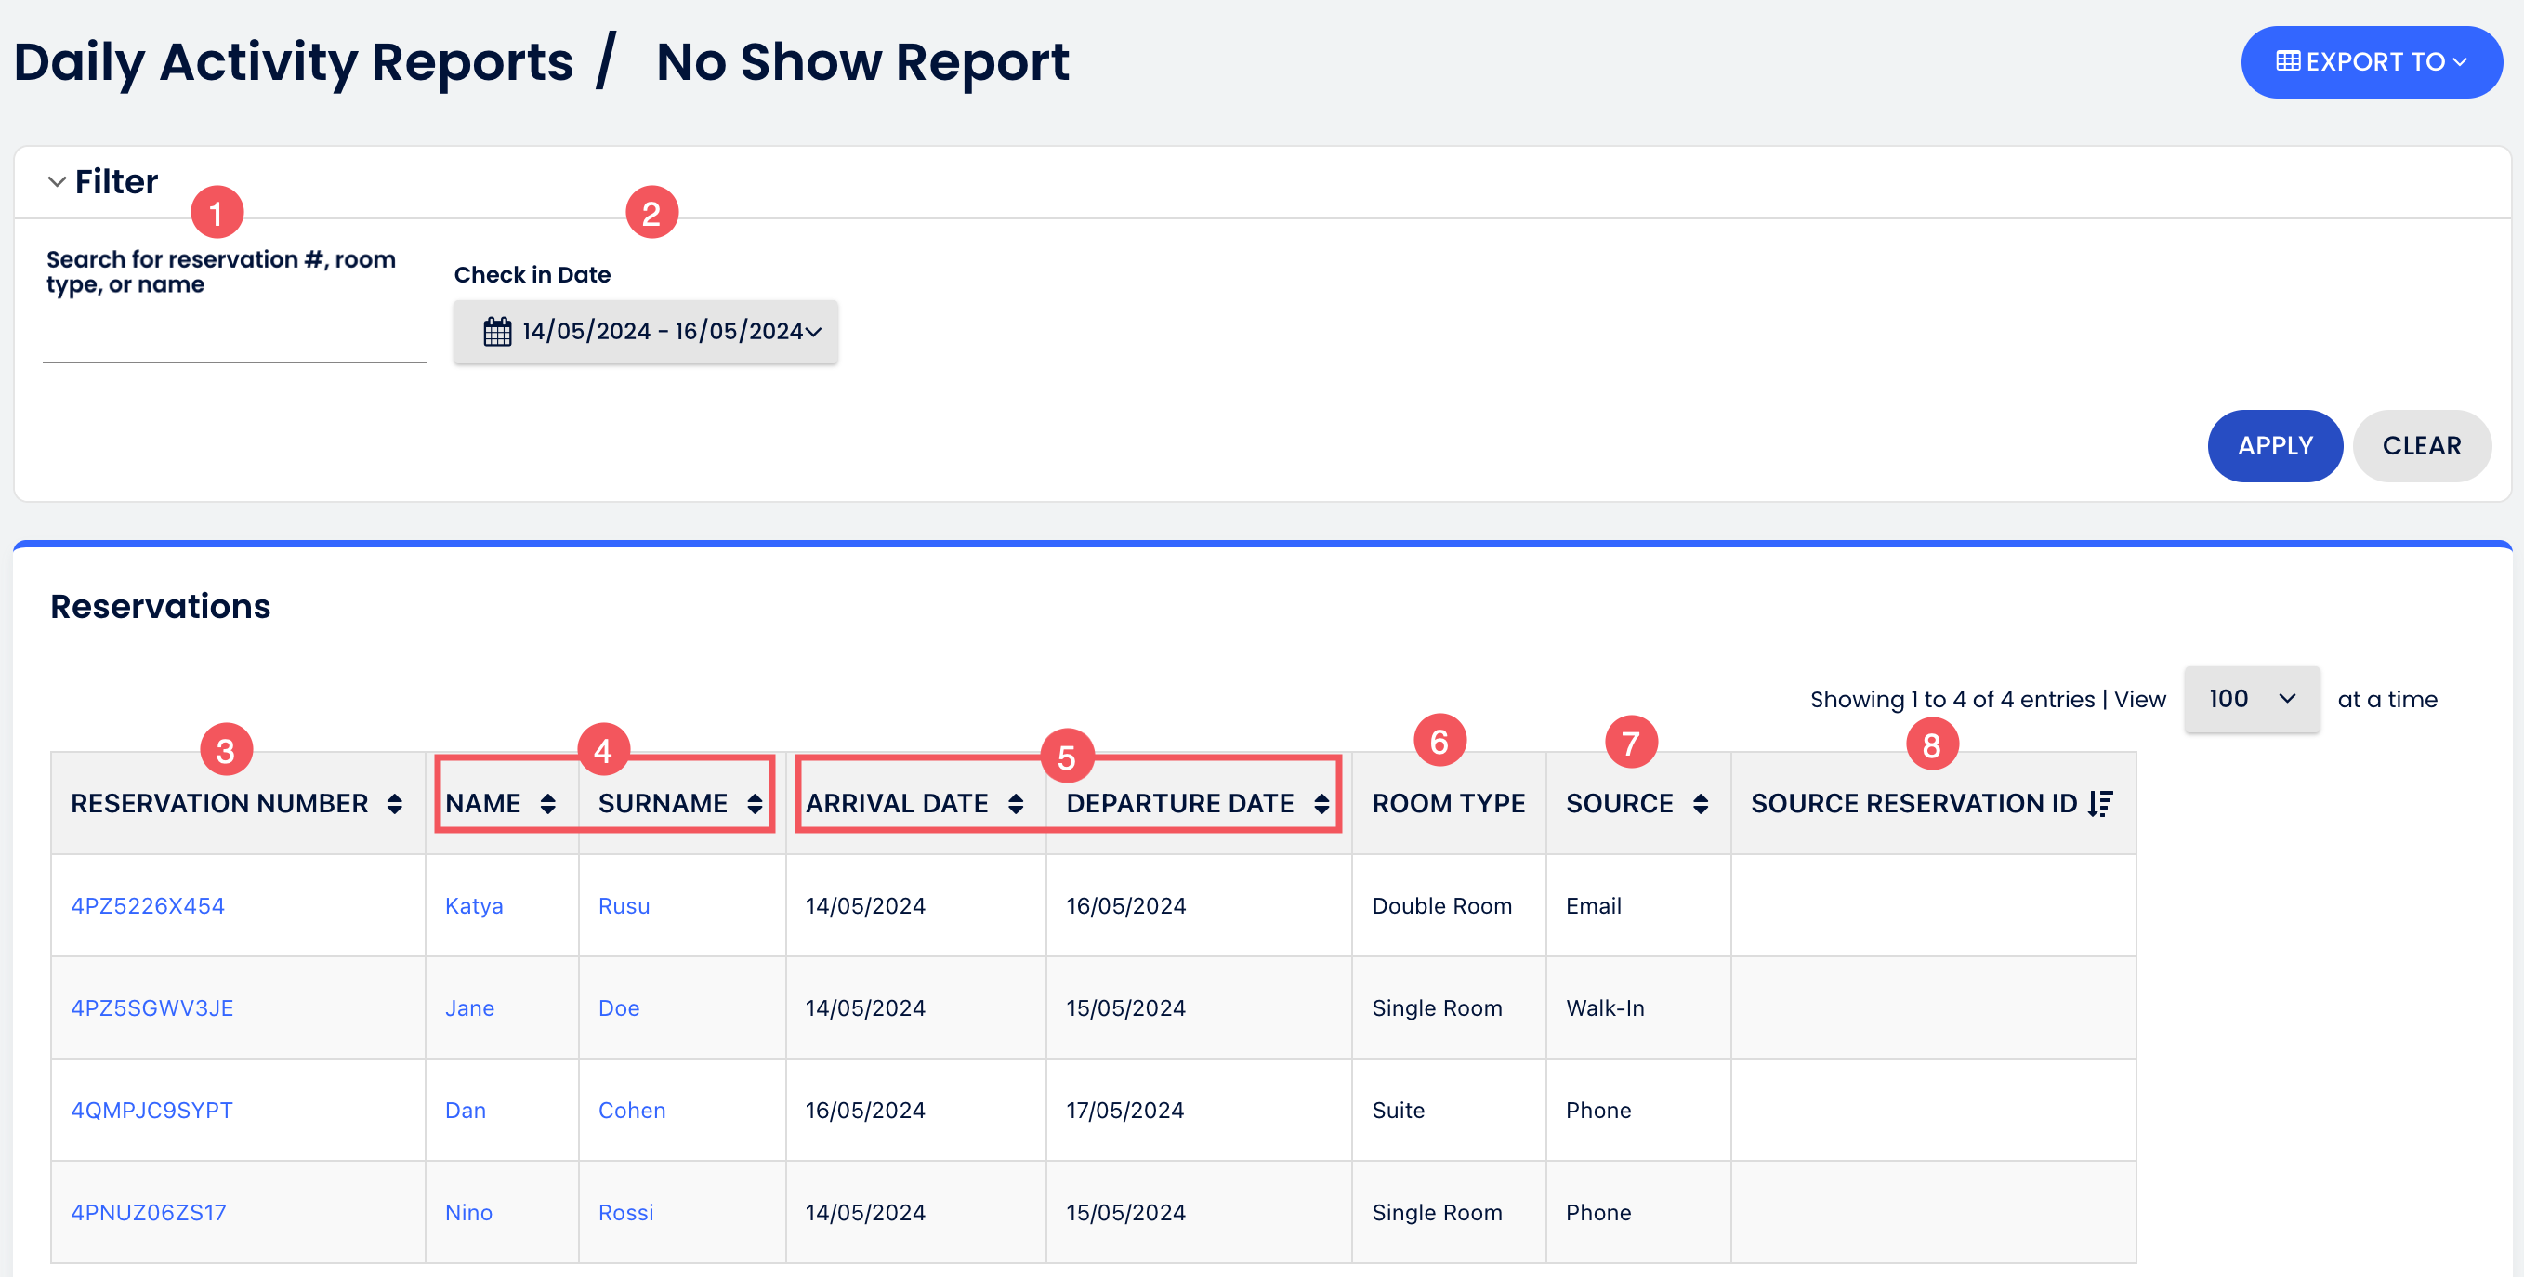Click the Arrival Date sort arrows
This screenshot has width=2524, height=1277.
point(1016,804)
